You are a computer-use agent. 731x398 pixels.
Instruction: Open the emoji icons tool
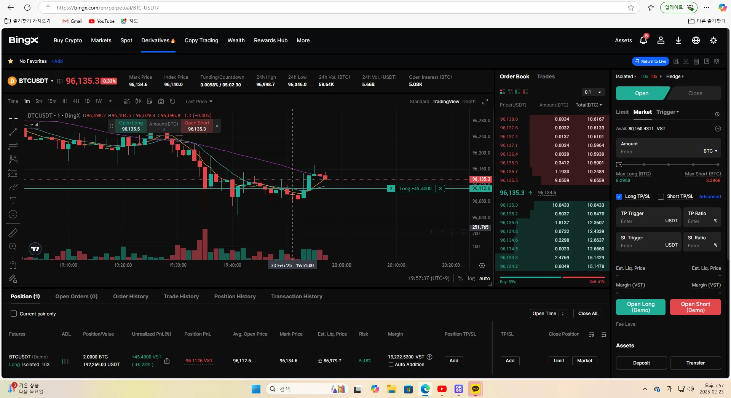tap(13, 214)
